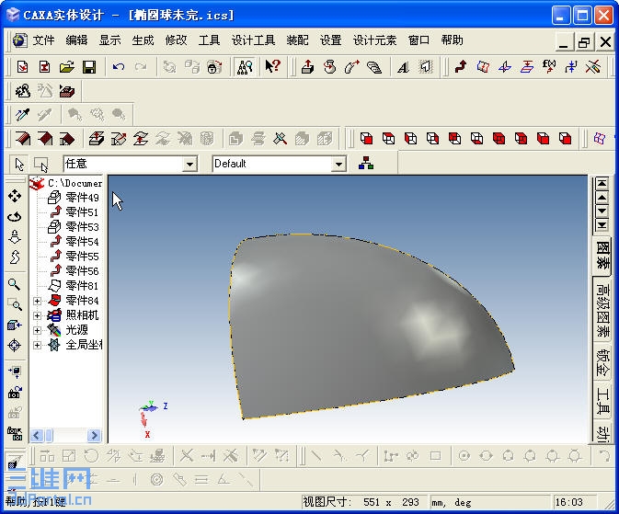Open the Default configuration dropdown
Viewport: 619px width, 514px height.
[x=338, y=164]
